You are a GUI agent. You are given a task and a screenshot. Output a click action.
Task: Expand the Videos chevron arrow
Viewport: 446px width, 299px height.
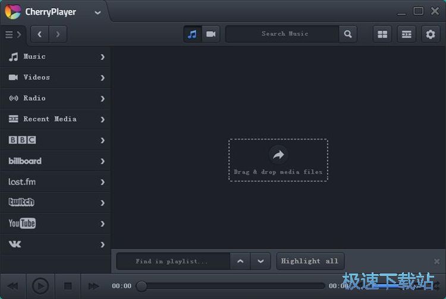102,78
